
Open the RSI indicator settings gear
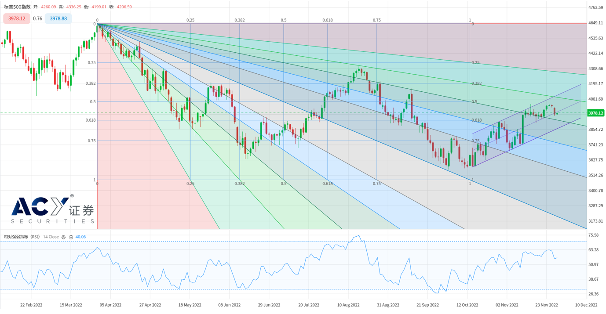click(63, 237)
